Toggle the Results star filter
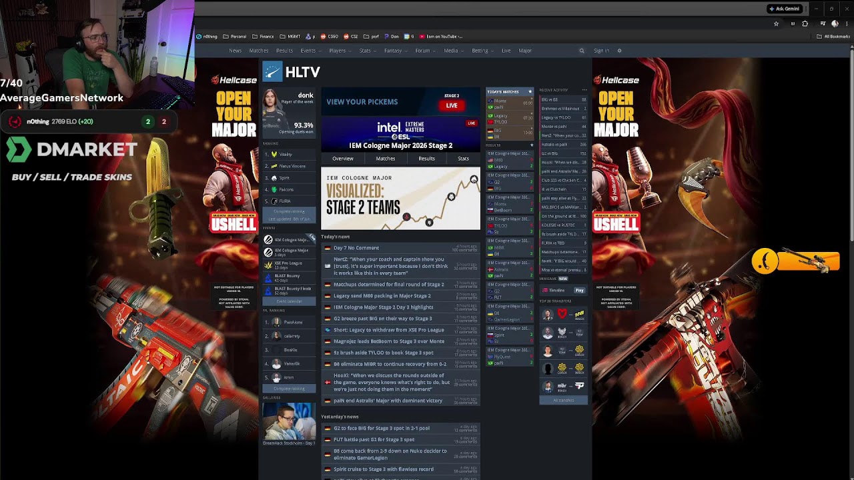This screenshot has width=854, height=480. 532,145
